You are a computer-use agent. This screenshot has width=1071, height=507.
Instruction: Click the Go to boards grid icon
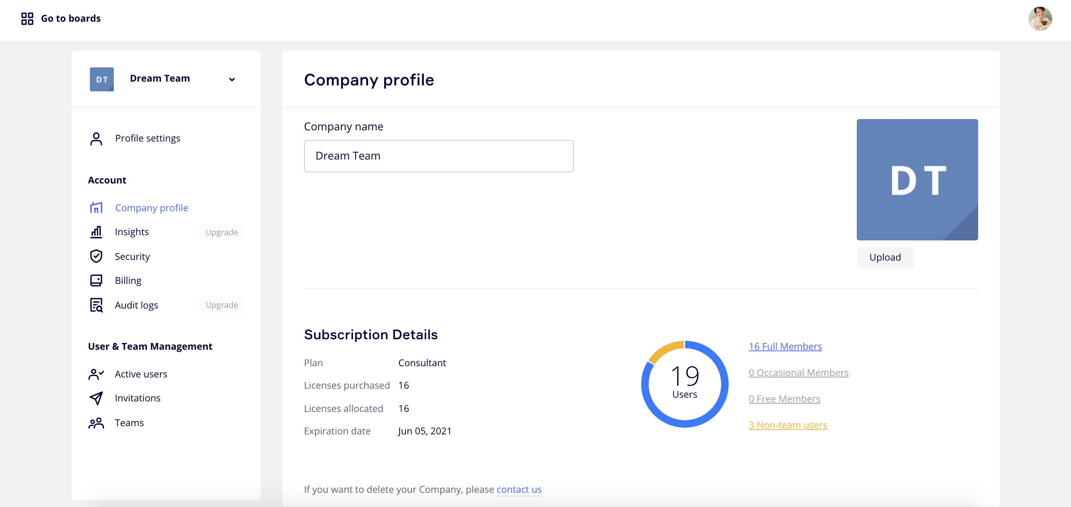point(27,18)
